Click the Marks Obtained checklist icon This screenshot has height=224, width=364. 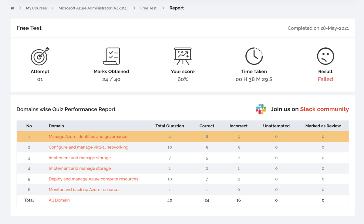111,56
